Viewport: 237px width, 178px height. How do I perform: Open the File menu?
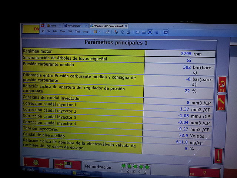pos(49,32)
